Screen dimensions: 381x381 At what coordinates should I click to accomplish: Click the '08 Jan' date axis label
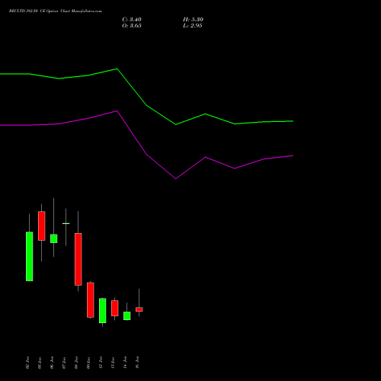76,363
